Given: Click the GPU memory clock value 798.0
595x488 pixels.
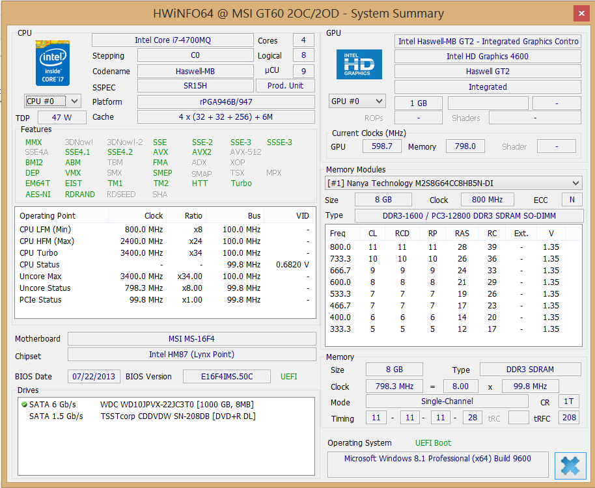Looking at the screenshot, I should tap(465, 146).
